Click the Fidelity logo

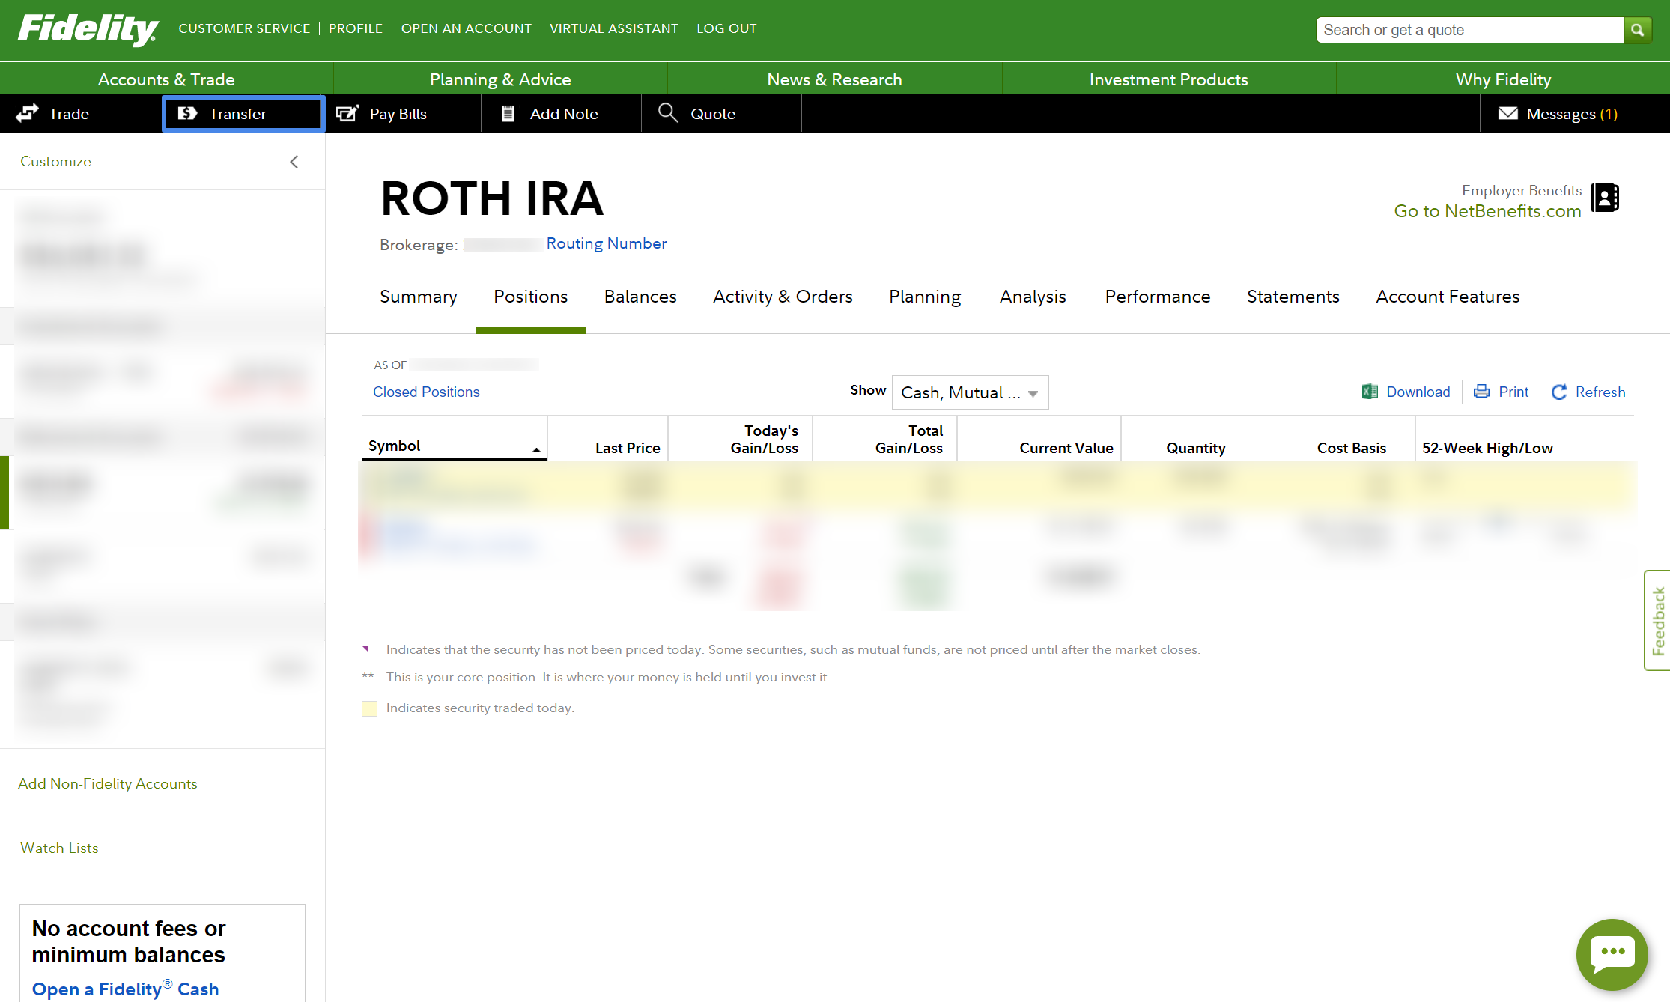pyautogui.click(x=88, y=29)
